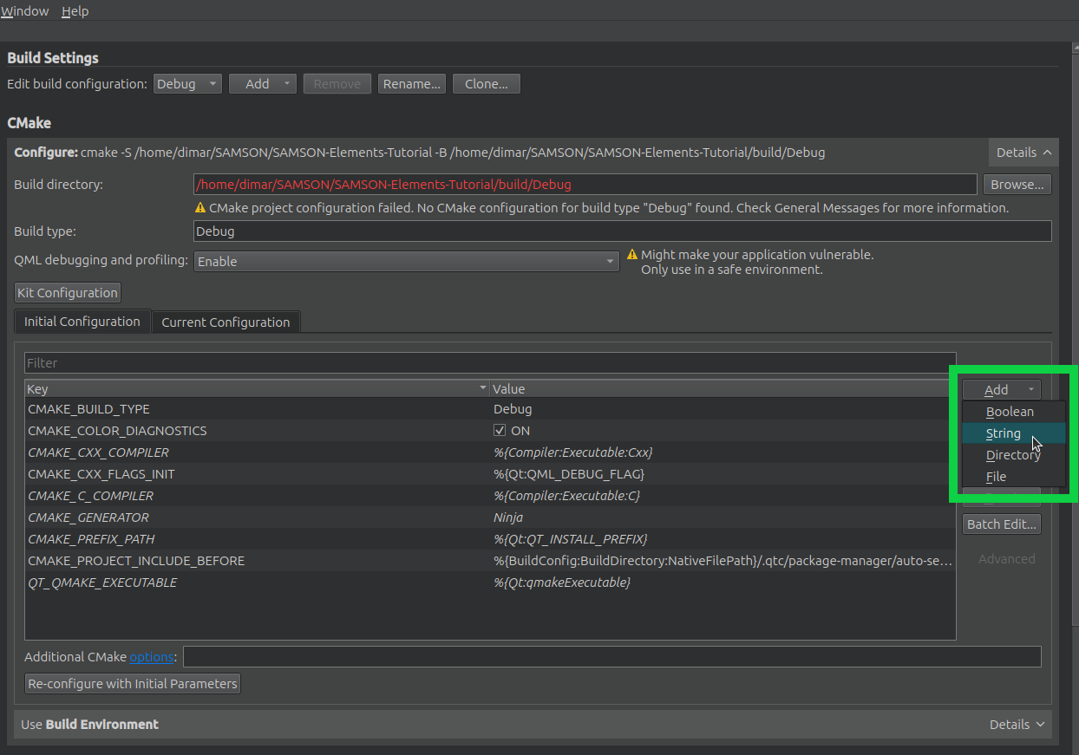This screenshot has height=755, width=1079.
Task: Collapse the Configure Details panel
Action: (x=1023, y=151)
